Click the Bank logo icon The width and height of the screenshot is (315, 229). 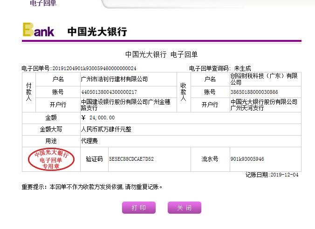pyautogui.click(x=39, y=30)
